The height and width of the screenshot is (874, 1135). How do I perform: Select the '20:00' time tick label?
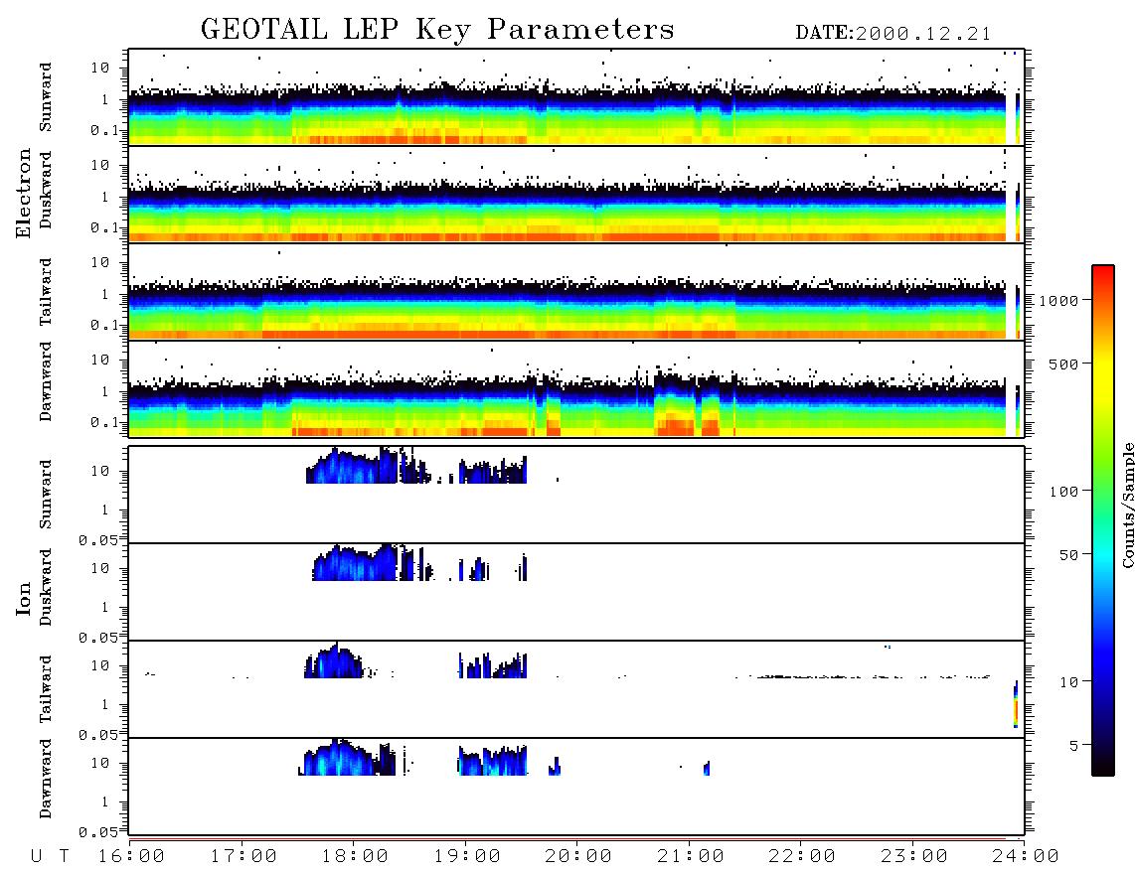pos(578,857)
